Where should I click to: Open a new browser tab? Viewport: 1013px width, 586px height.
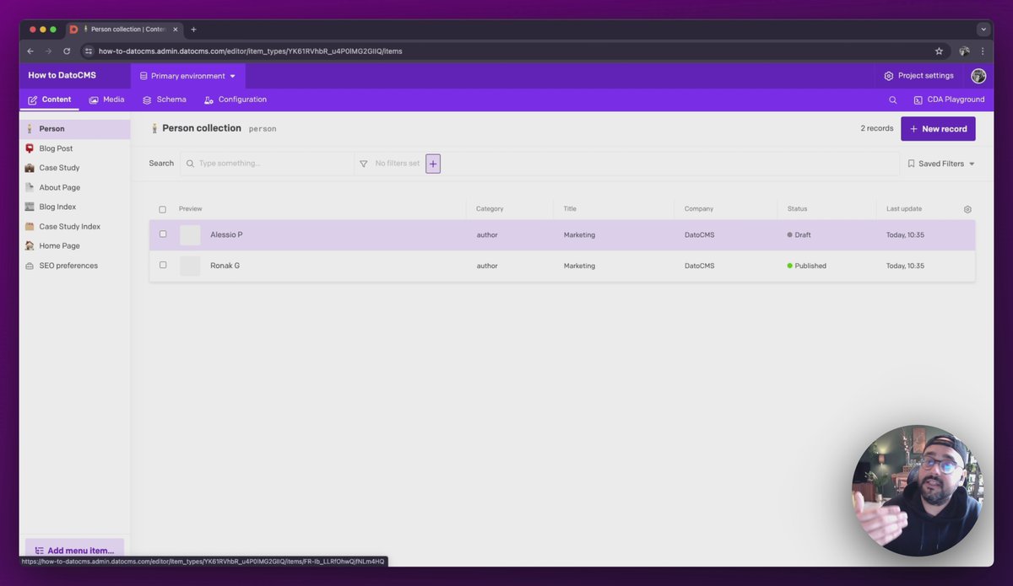[193, 30]
